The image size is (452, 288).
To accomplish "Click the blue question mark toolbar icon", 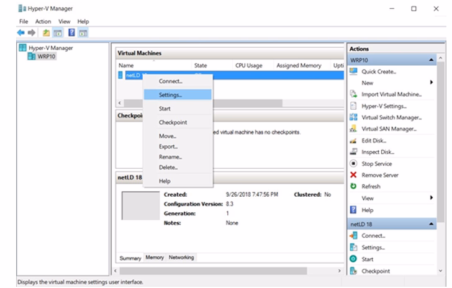I will [x=71, y=32].
